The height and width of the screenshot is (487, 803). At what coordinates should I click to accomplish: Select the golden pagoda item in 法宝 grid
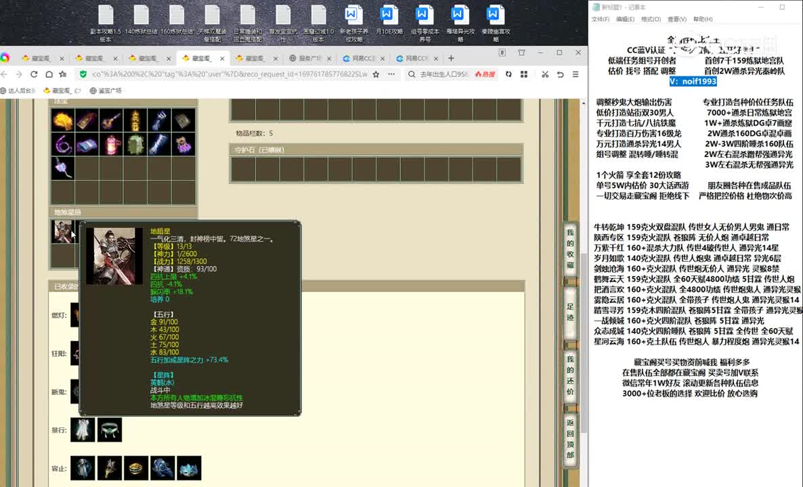[135, 120]
